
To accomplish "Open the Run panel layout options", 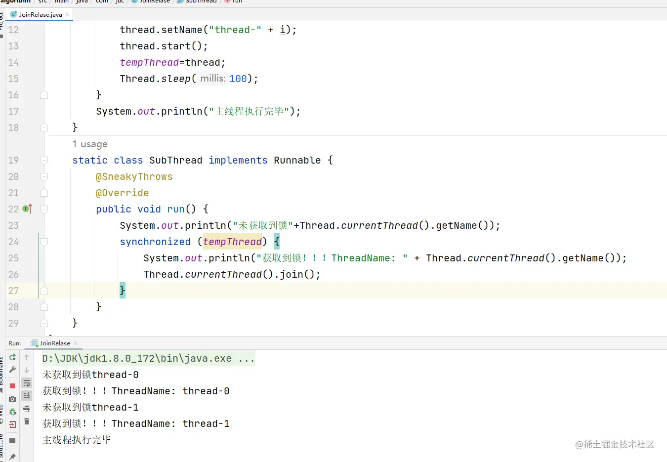I will 12,441.
